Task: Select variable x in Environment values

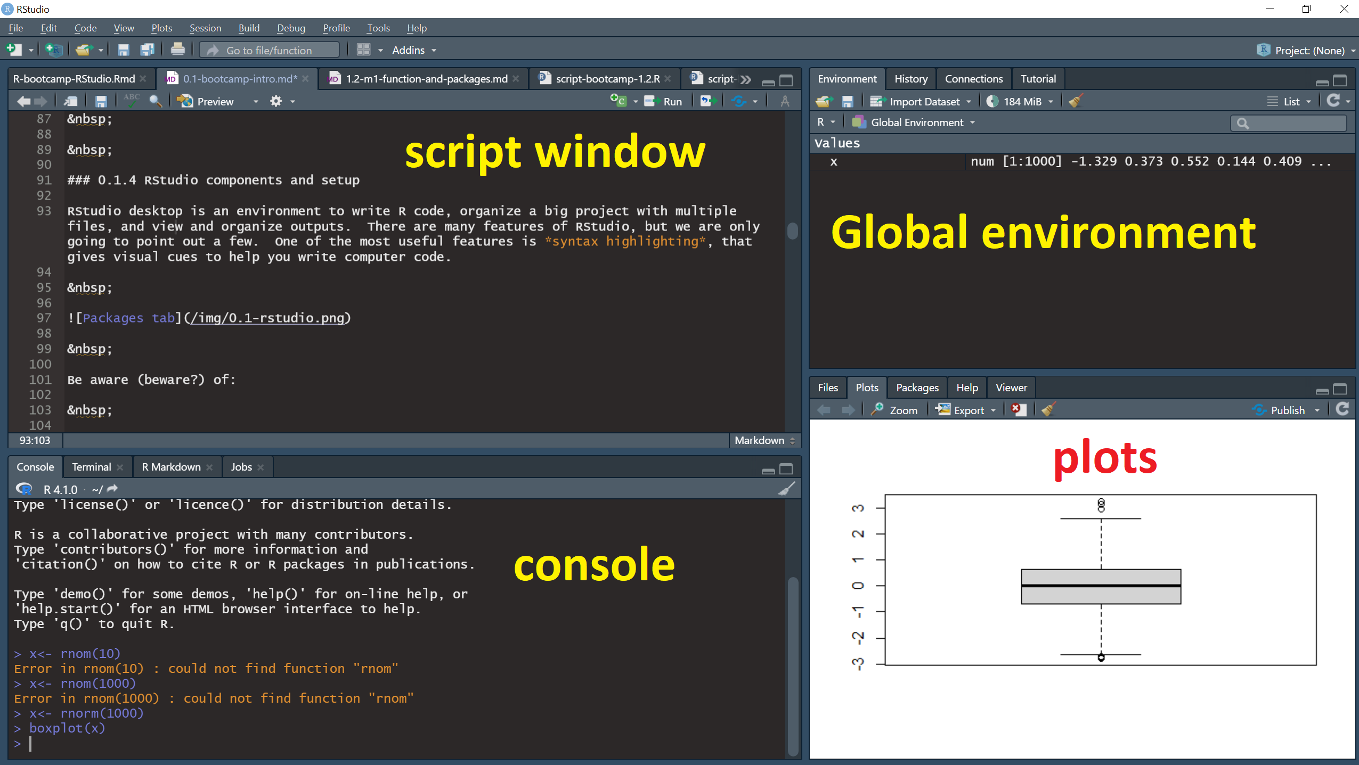Action: (x=1081, y=161)
